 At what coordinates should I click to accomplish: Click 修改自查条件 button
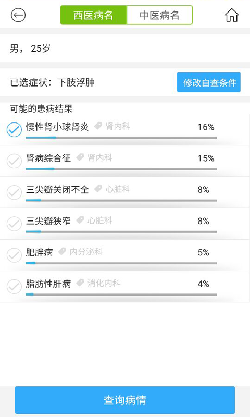tap(209, 82)
